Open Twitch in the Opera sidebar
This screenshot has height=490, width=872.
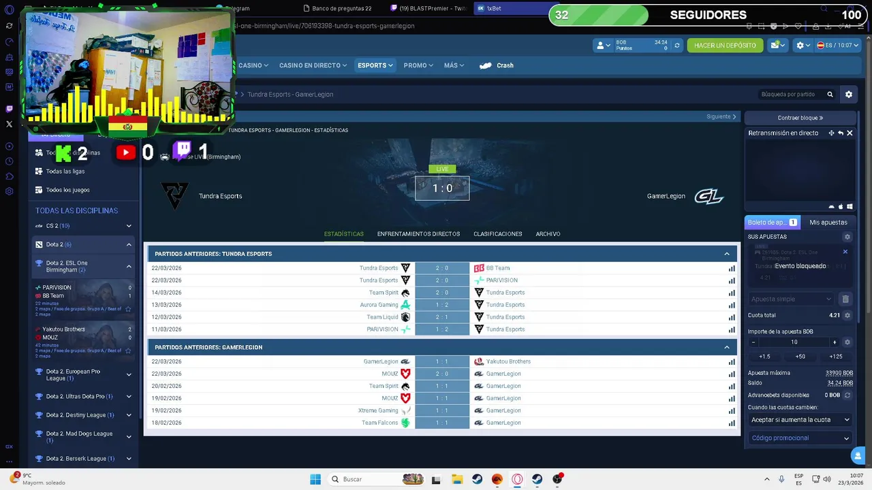(x=9, y=109)
